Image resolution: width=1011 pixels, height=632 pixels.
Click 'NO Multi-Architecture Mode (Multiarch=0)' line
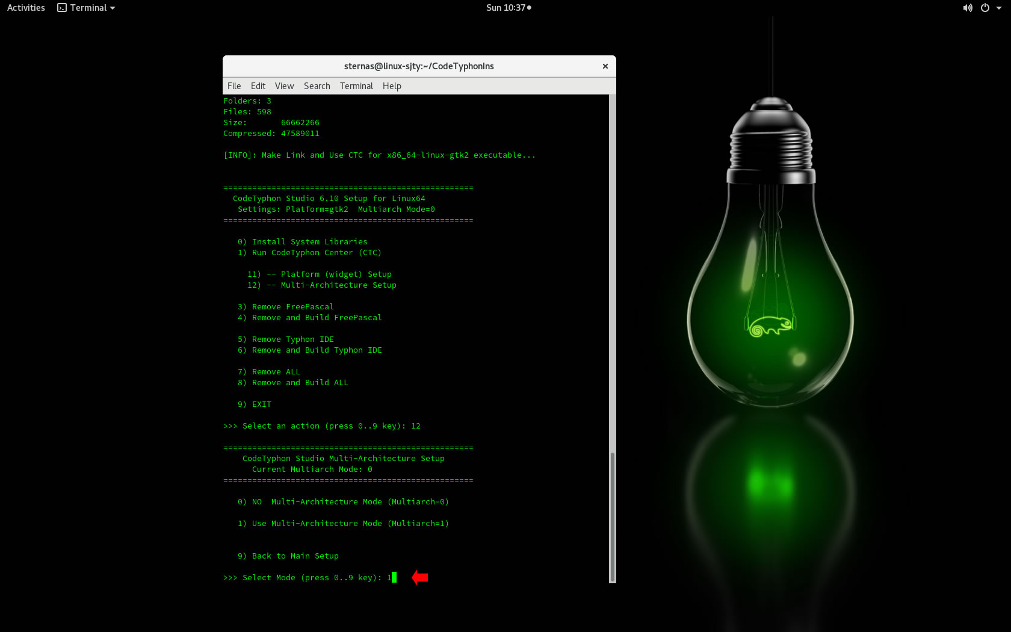(344, 502)
